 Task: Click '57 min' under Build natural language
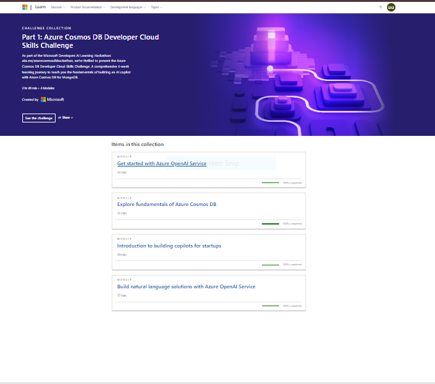pos(122,295)
